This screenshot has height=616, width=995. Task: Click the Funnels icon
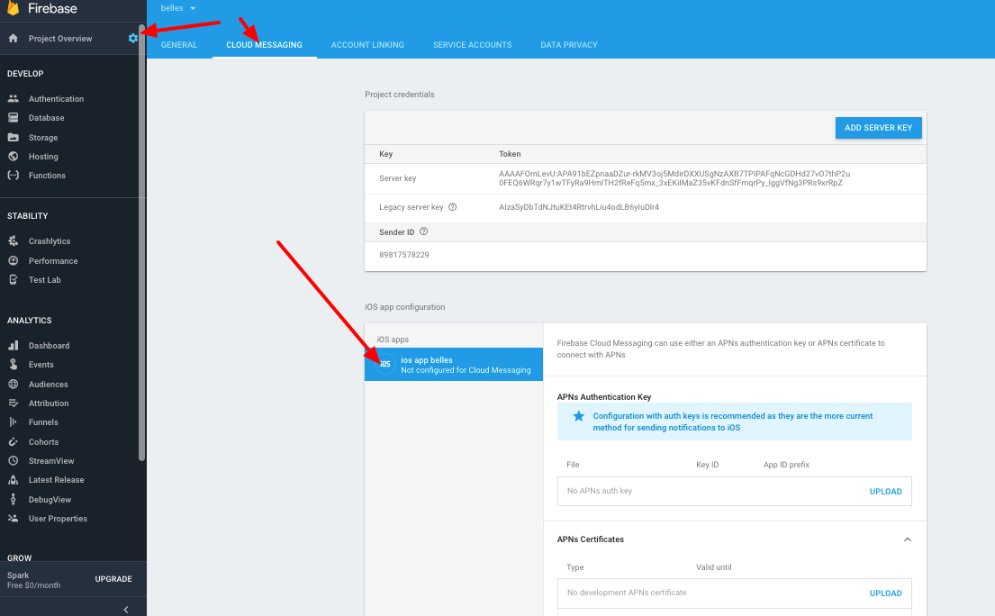13,421
